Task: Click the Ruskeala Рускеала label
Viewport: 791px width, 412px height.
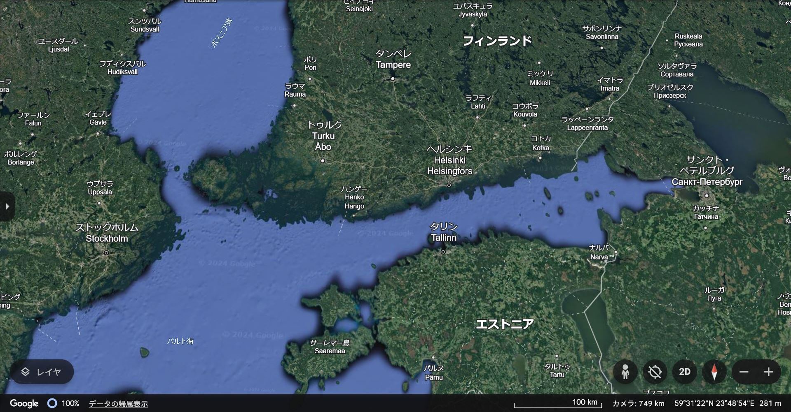Action: 688,40
